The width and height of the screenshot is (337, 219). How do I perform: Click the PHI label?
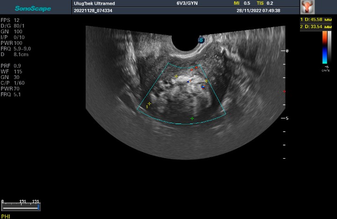point(6,216)
